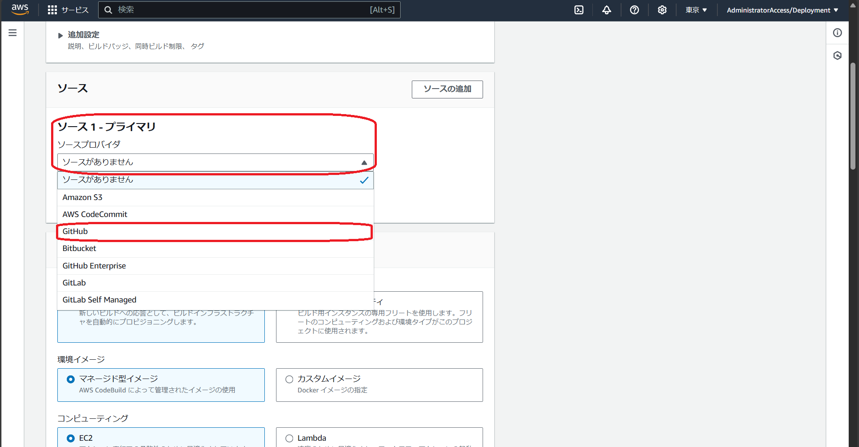Click the 環境イメージ label
The height and width of the screenshot is (447, 859).
click(81, 360)
